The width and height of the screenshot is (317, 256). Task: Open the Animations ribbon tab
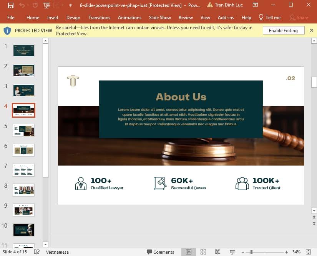(129, 18)
